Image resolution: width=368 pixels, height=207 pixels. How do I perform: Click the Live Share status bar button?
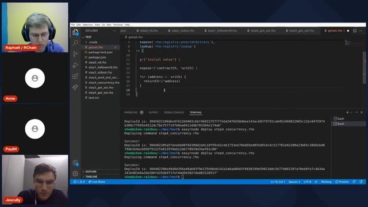tap(97, 182)
